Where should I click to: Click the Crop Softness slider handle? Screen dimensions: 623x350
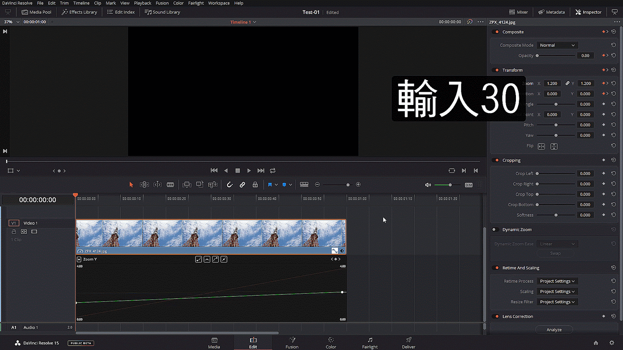pyautogui.click(x=556, y=215)
